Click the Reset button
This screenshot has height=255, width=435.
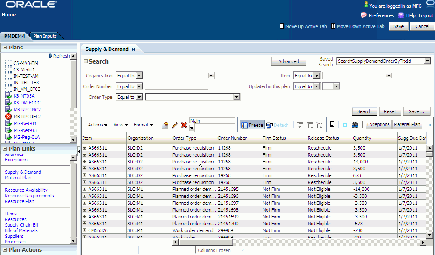[x=390, y=111]
